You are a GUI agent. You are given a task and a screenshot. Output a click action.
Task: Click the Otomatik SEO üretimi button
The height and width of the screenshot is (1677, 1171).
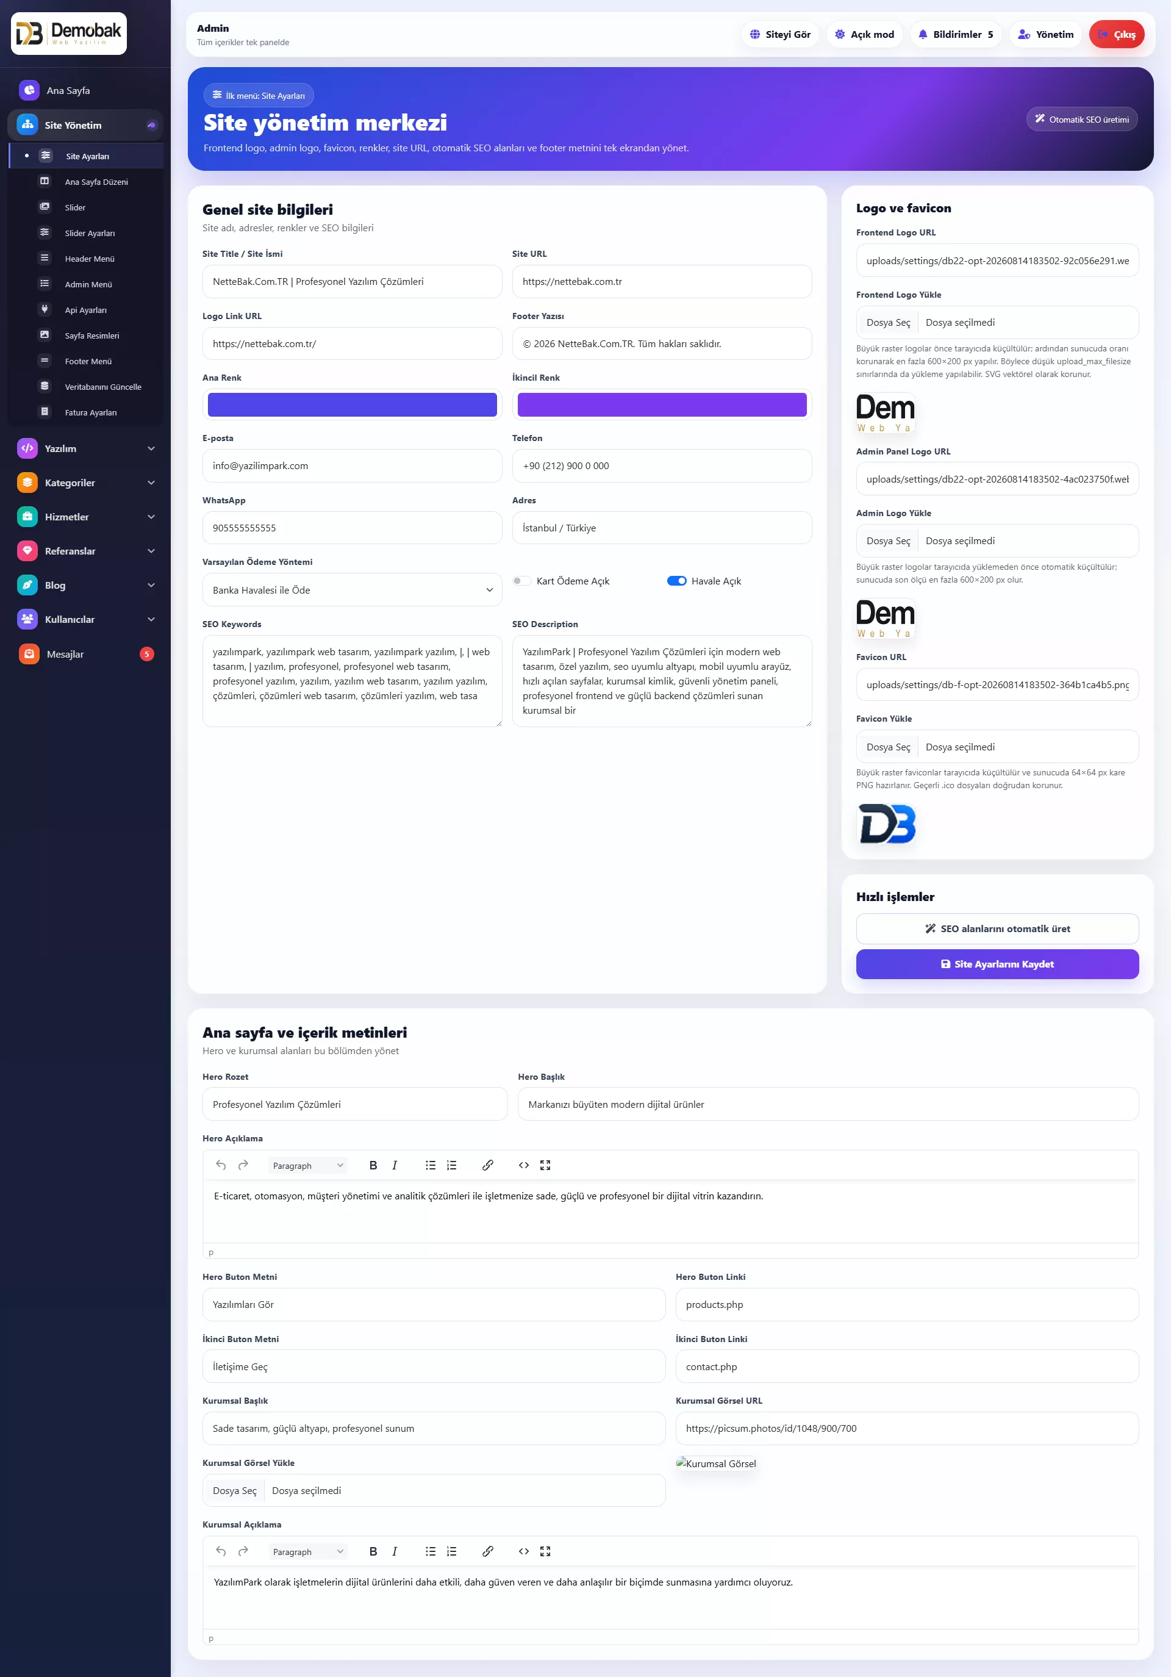click(x=1081, y=119)
